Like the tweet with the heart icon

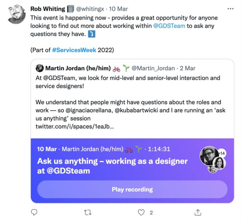coord(141,212)
